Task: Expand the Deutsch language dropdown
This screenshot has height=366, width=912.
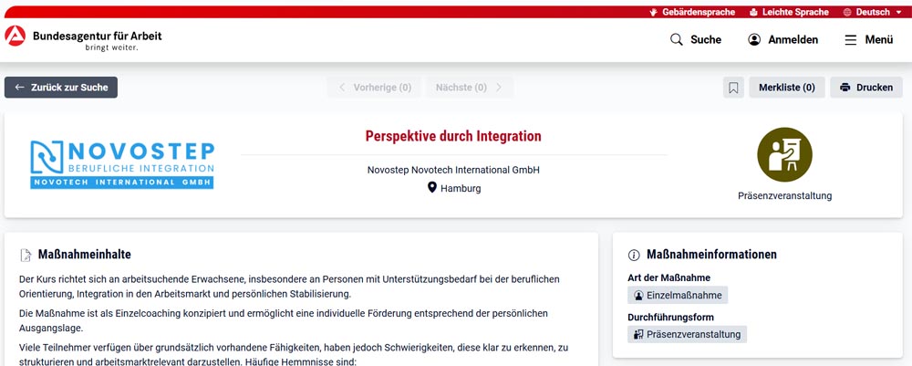Action: point(872,12)
